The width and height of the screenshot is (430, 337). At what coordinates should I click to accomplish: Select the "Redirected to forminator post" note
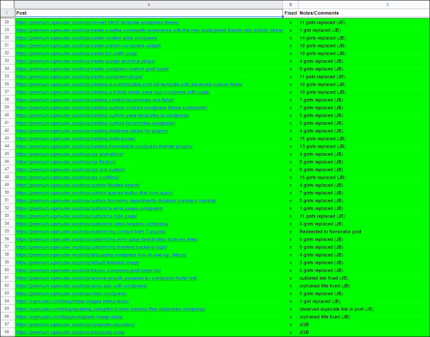[330, 232]
